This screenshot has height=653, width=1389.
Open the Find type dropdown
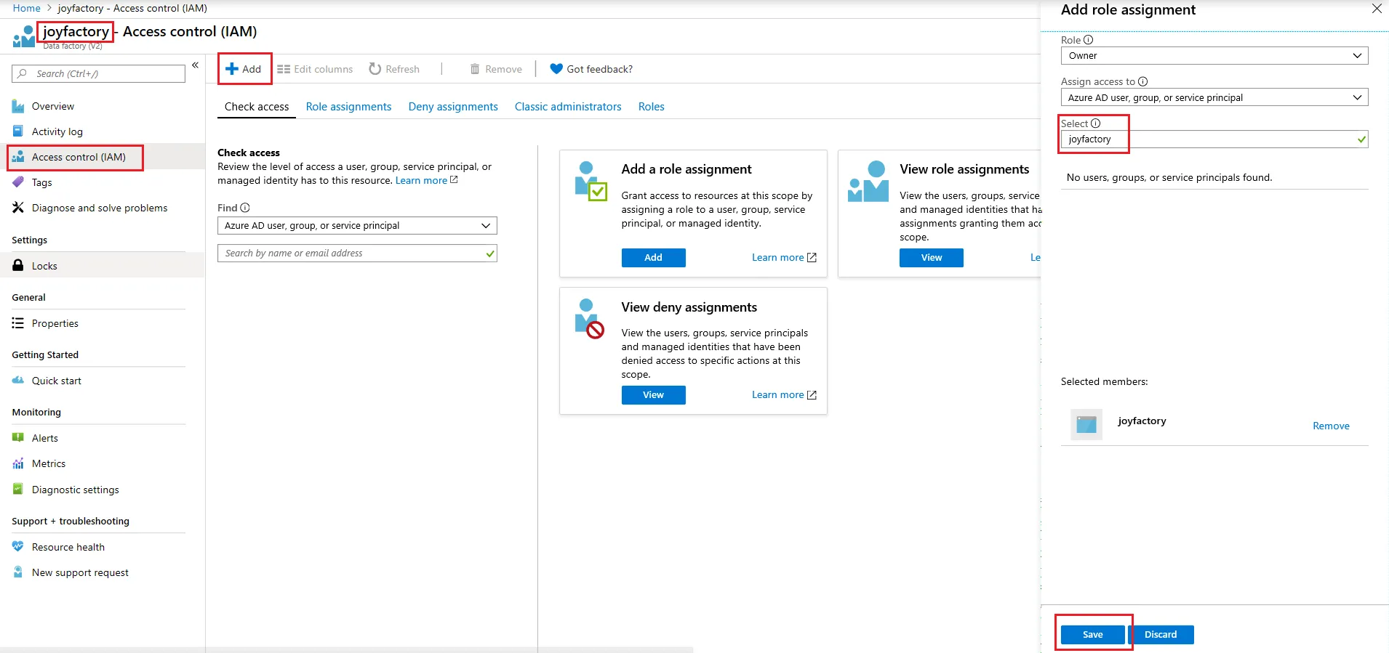click(x=357, y=225)
